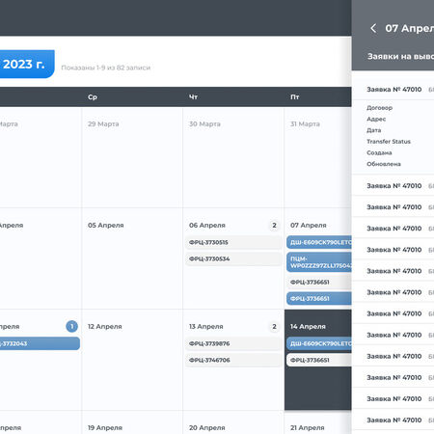The width and height of the screenshot is (434, 434).
Task: Open event ФРЦ-3736651 under 14 Апреля
Action: pyautogui.click(x=319, y=360)
